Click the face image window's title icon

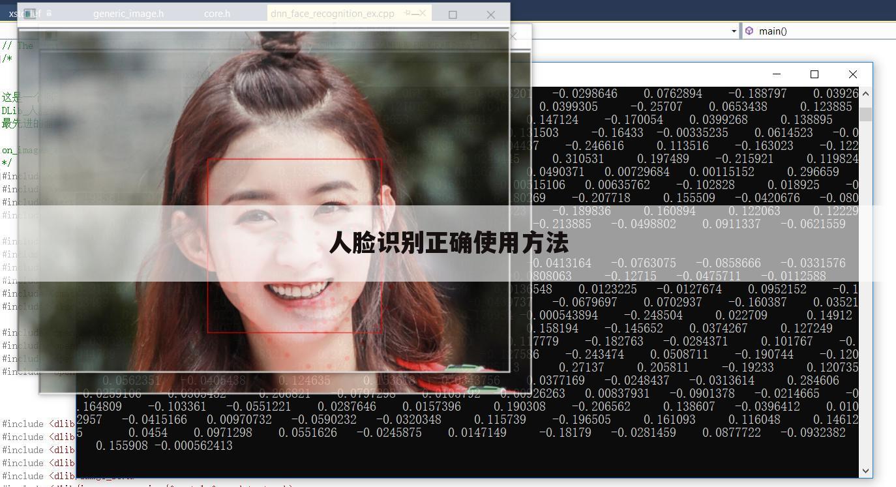coord(29,14)
